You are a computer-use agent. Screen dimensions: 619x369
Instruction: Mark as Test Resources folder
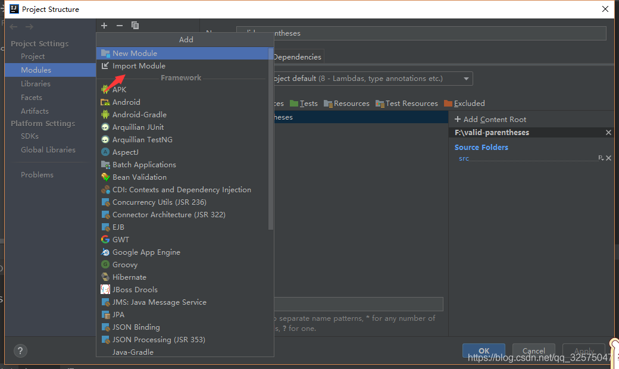407,104
